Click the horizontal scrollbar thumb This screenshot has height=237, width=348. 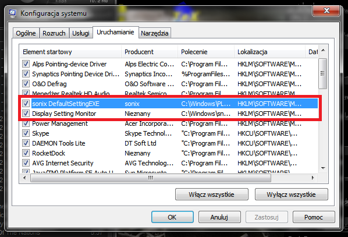[x=151, y=178]
